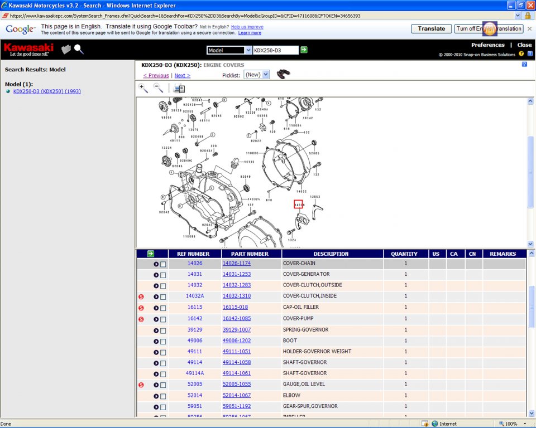Click the black arrow icon for COVER-CHAIN row
This screenshot has width=536, height=428.
click(156, 264)
